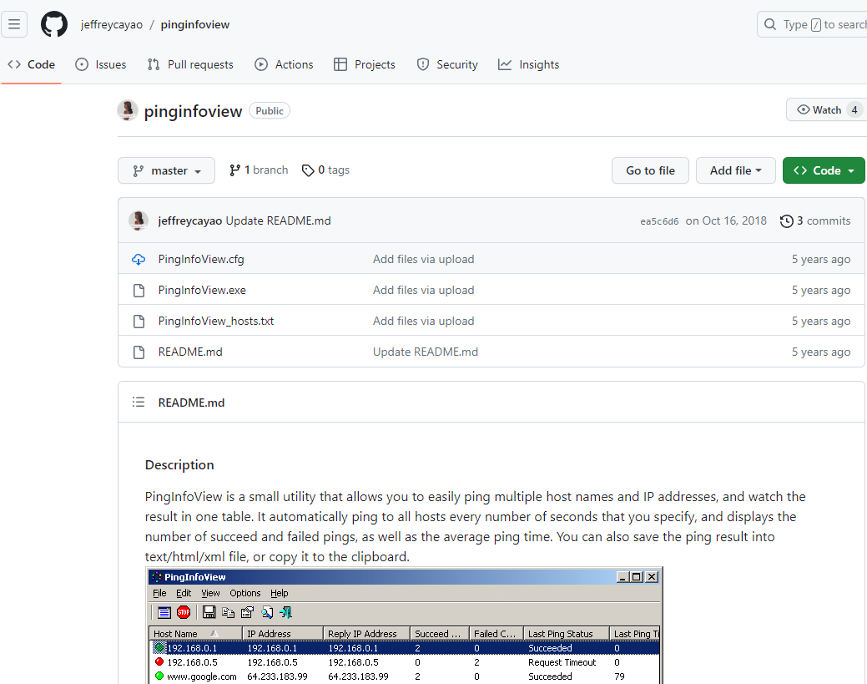The height and width of the screenshot is (684, 867).
Task: Click the GitHub Octocat home logo
Action: click(53, 24)
